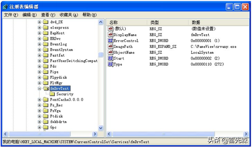252x148 pixels.
Task: Click the Start DWORD value icon
Action: [x=110, y=58]
